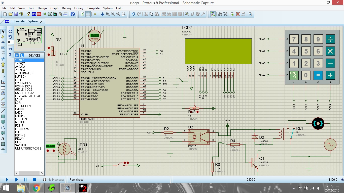This screenshot has width=344, height=193.
Task: Select KEYPAD-SMALLCALC in the devices list
Action: [x=29, y=96]
